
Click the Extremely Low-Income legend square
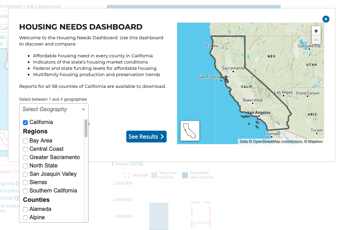point(184,175)
